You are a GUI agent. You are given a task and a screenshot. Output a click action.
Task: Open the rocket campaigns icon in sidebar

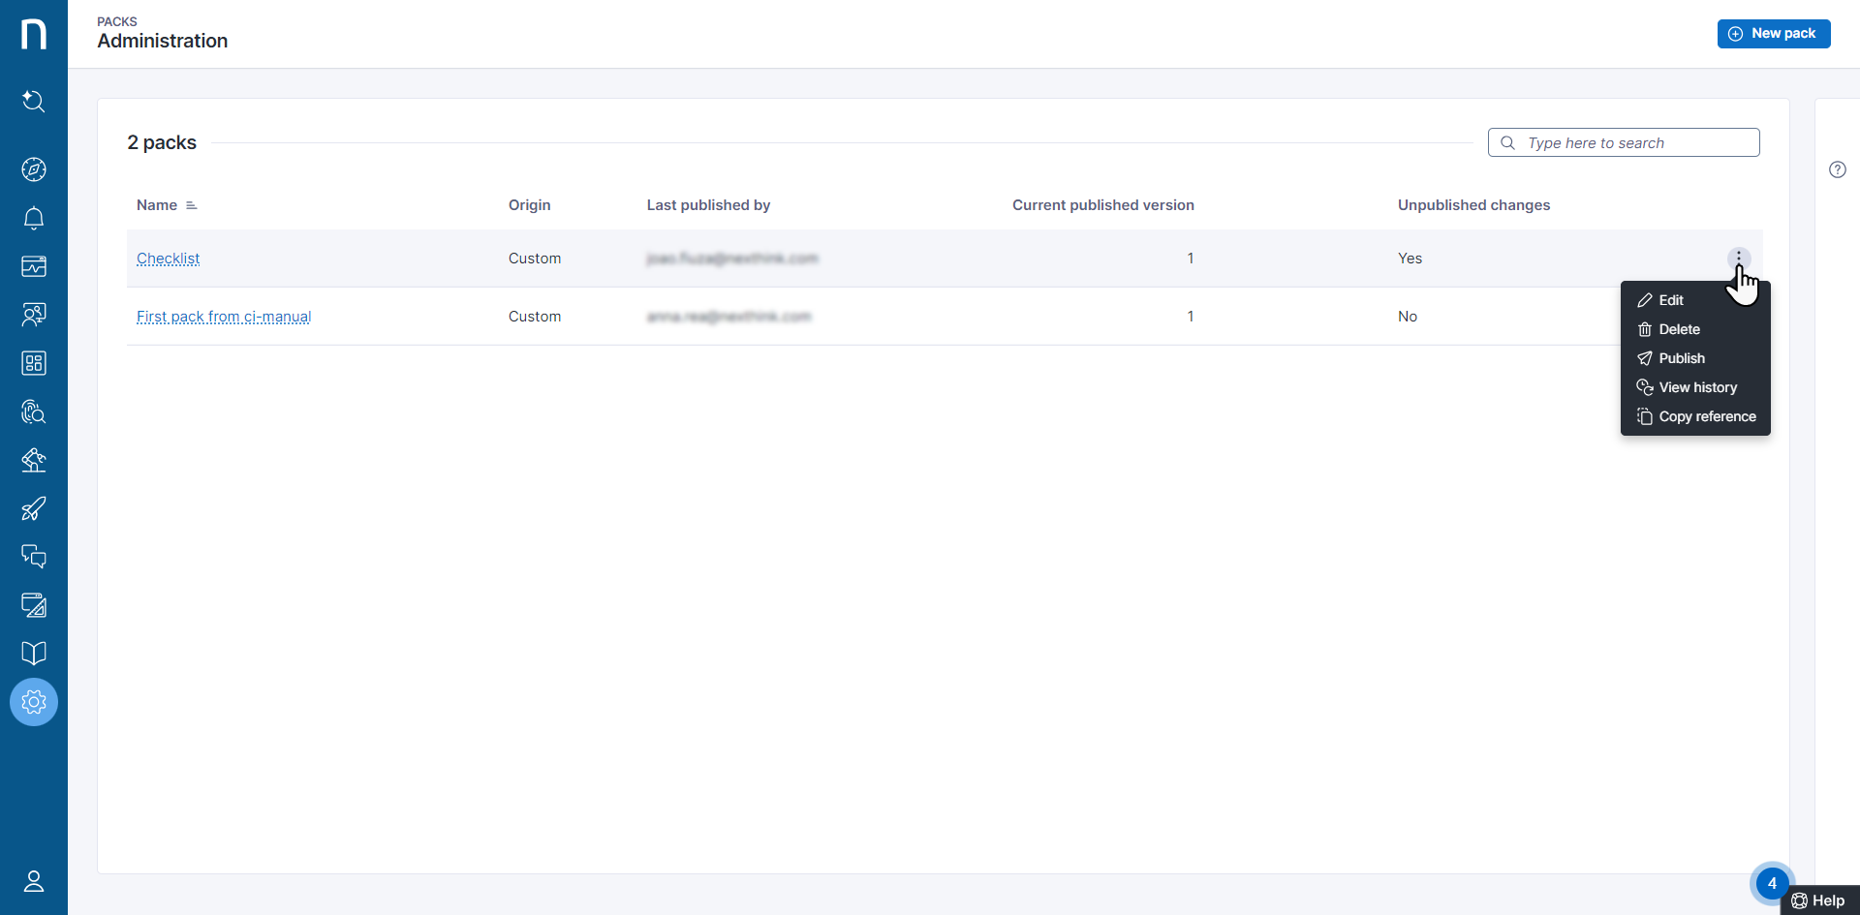click(34, 508)
